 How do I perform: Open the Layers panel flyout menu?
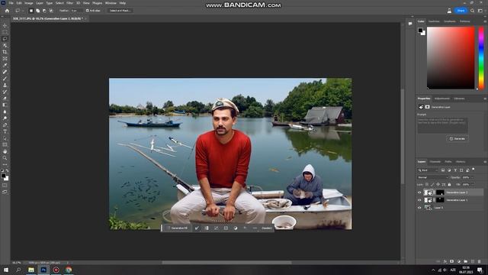coord(485,162)
